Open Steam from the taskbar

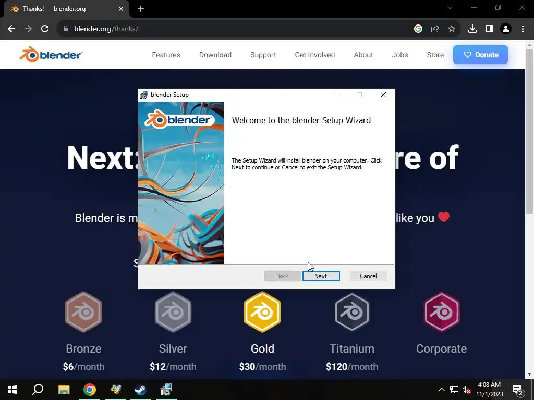coord(140,390)
